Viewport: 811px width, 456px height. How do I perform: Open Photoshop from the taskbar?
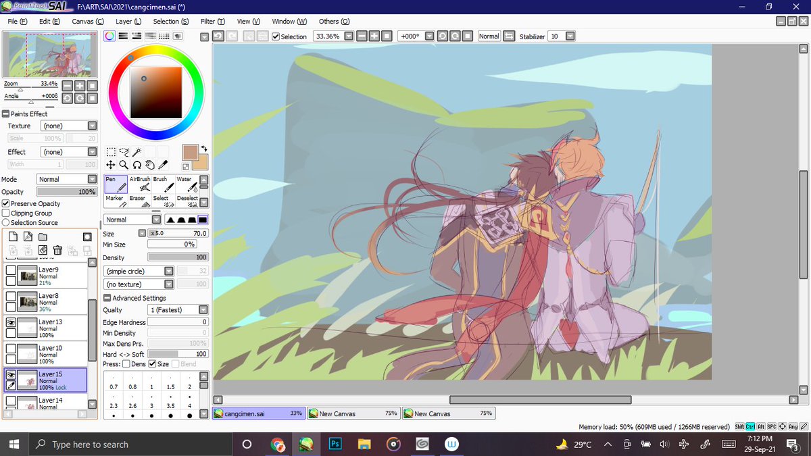point(335,445)
